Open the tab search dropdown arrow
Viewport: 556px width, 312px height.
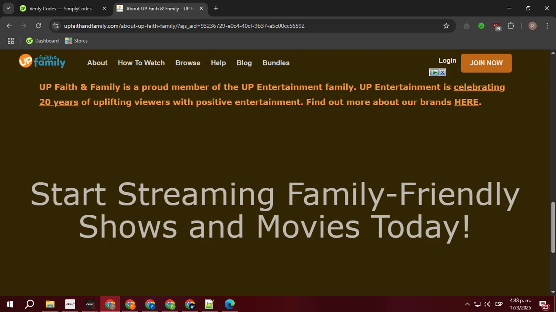8,9
